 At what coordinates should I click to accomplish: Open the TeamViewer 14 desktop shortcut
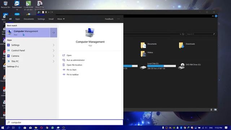pos(17,5)
